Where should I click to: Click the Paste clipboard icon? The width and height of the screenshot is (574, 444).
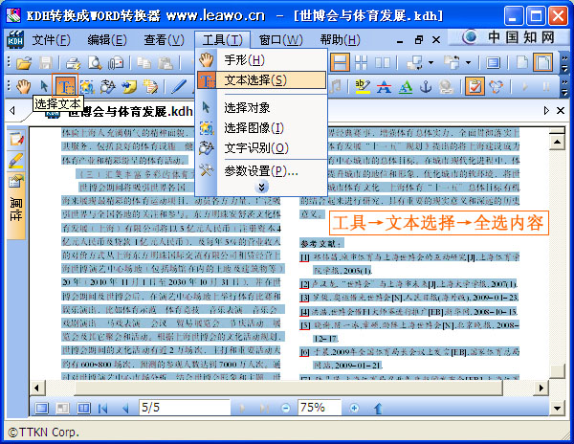coord(166,63)
